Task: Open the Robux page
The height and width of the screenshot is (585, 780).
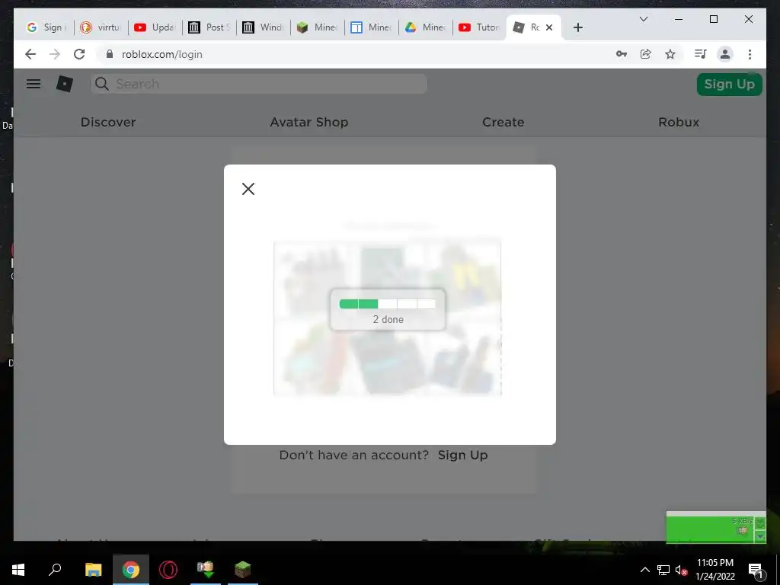Action: point(679,122)
